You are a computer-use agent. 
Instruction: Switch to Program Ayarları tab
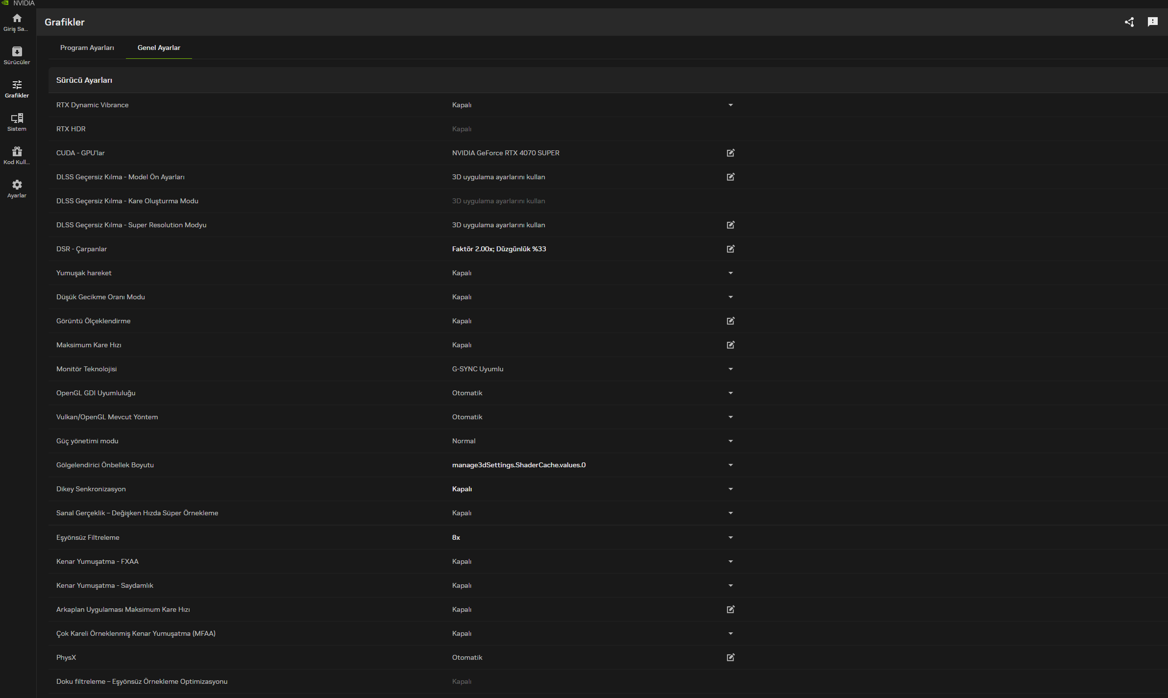(x=87, y=48)
